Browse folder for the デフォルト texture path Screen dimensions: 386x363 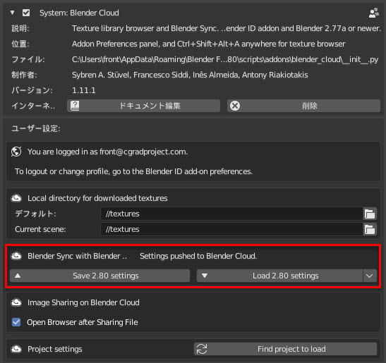(x=370, y=214)
